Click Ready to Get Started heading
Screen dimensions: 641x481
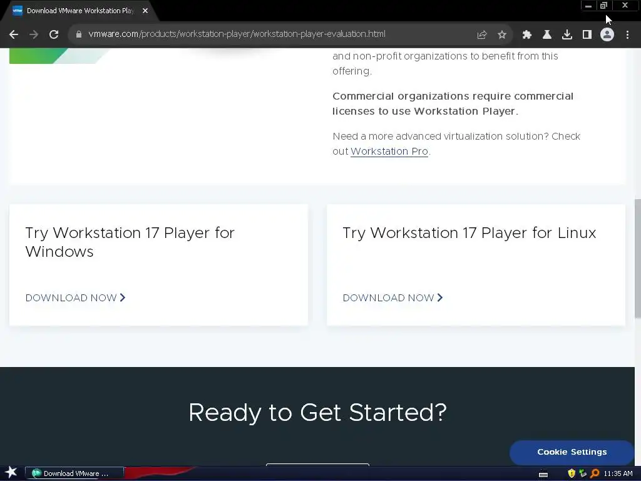coord(317,412)
